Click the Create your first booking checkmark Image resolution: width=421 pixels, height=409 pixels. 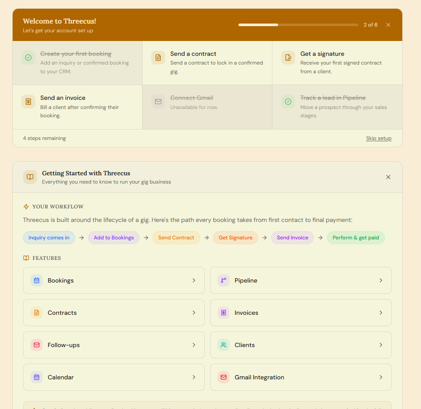[28, 58]
